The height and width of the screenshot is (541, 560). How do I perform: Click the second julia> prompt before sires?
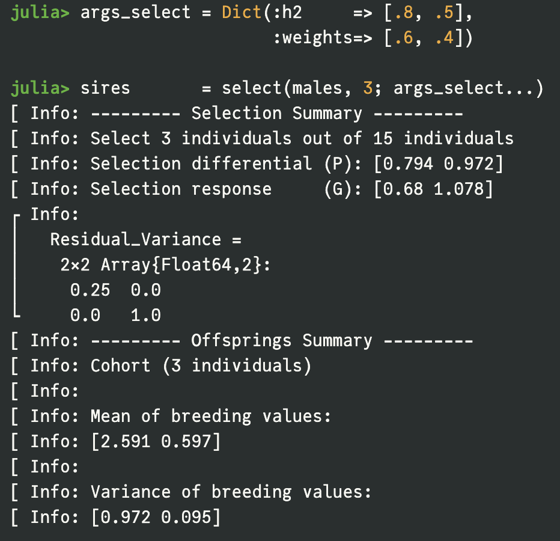pyautogui.click(x=40, y=88)
